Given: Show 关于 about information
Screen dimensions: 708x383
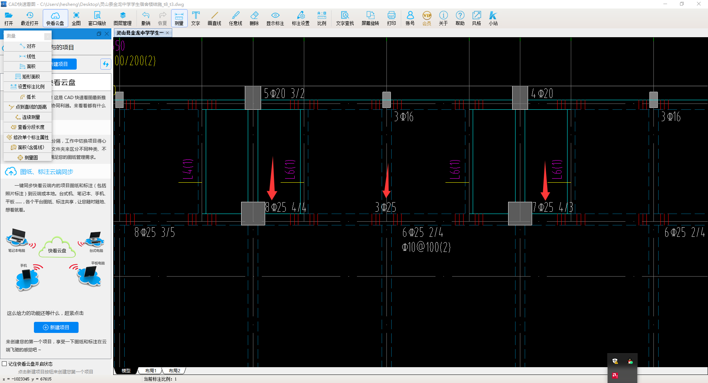Looking at the screenshot, I should click(x=443, y=18).
